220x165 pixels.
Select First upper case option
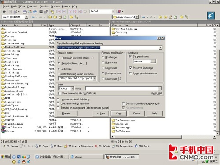(103, 73)
